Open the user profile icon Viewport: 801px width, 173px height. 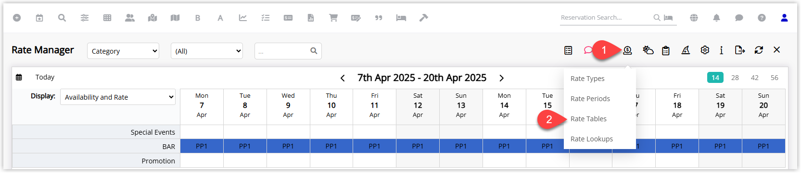(x=784, y=18)
